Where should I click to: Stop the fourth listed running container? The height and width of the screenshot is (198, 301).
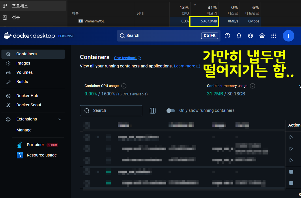tap(291, 172)
